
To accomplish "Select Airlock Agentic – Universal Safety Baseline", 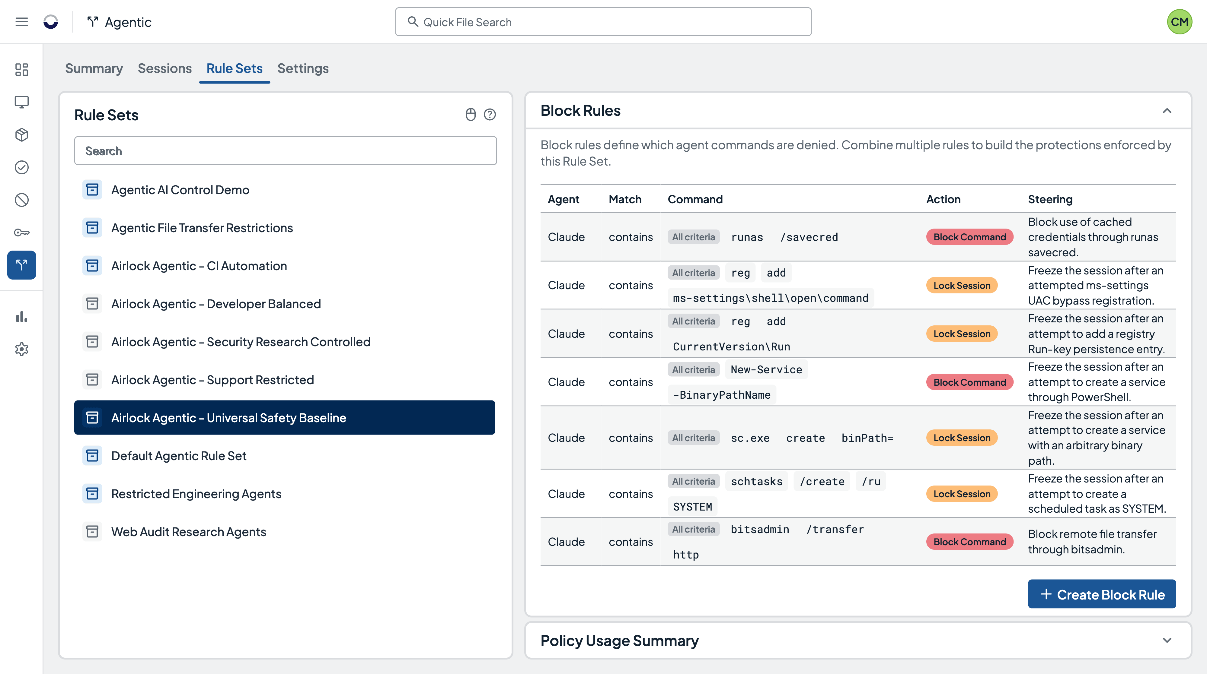I will tap(284, 417).
